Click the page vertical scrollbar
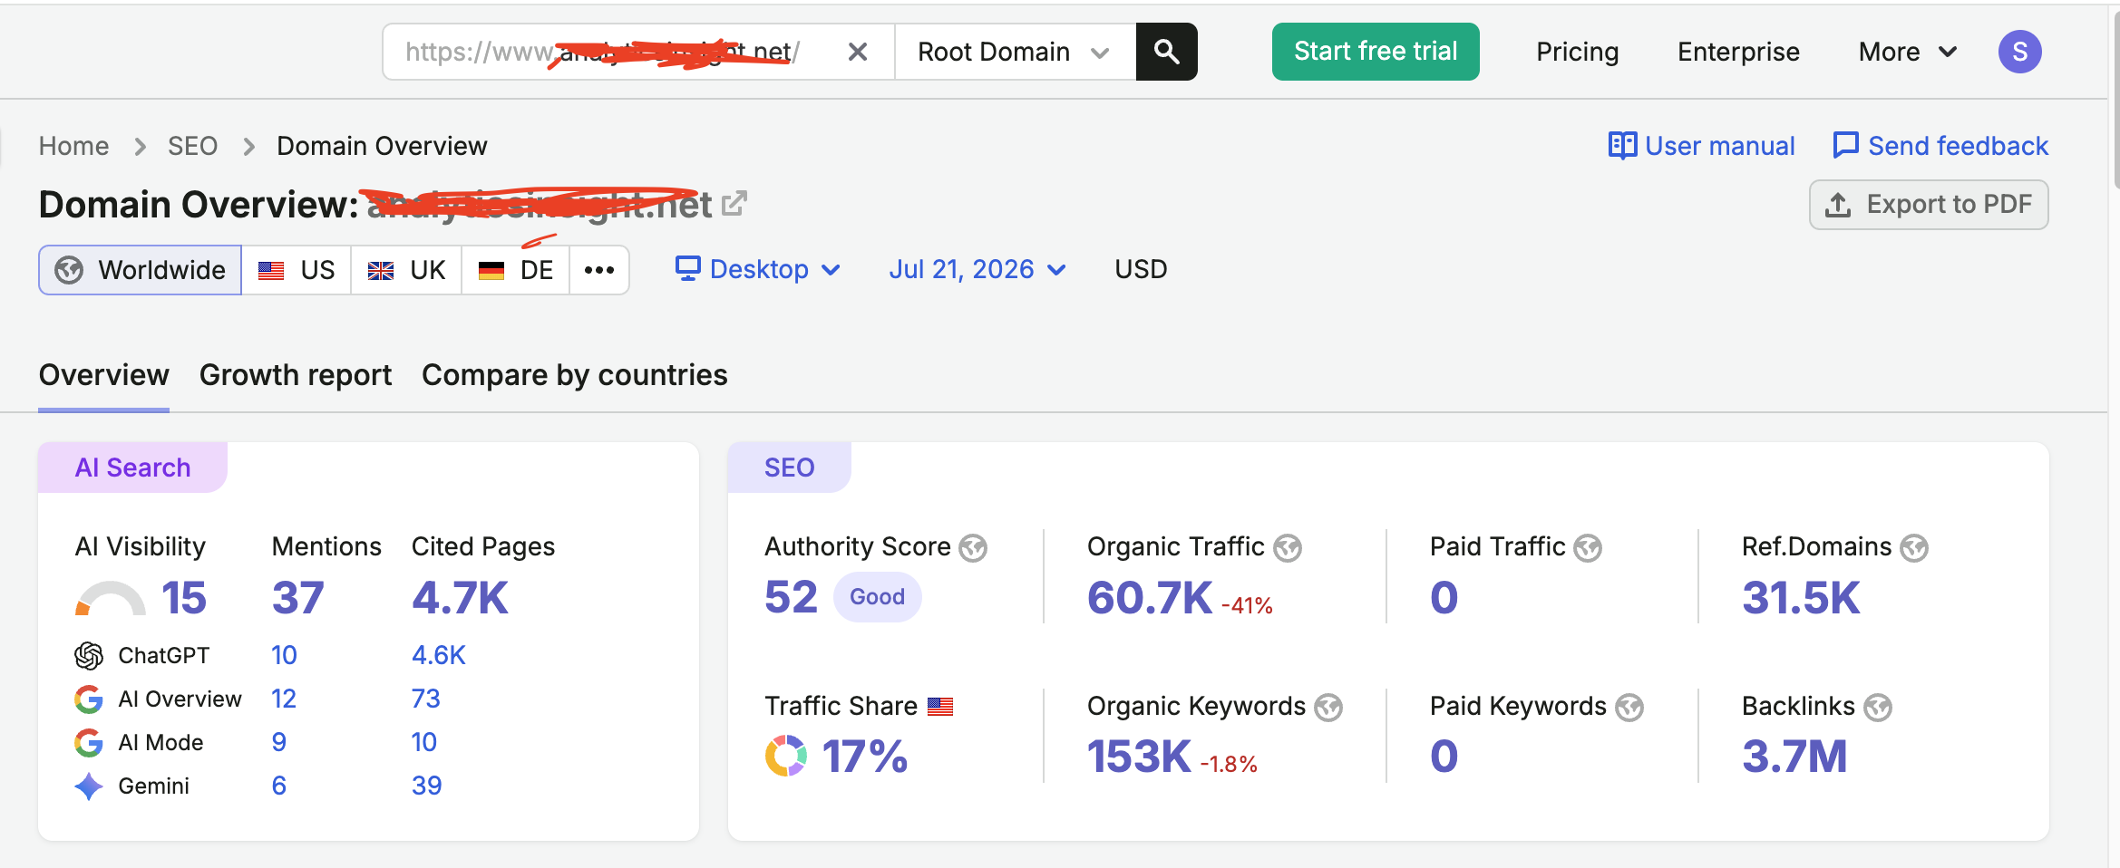This screenshot has width=2120, height=868. tap(2115, 100)
